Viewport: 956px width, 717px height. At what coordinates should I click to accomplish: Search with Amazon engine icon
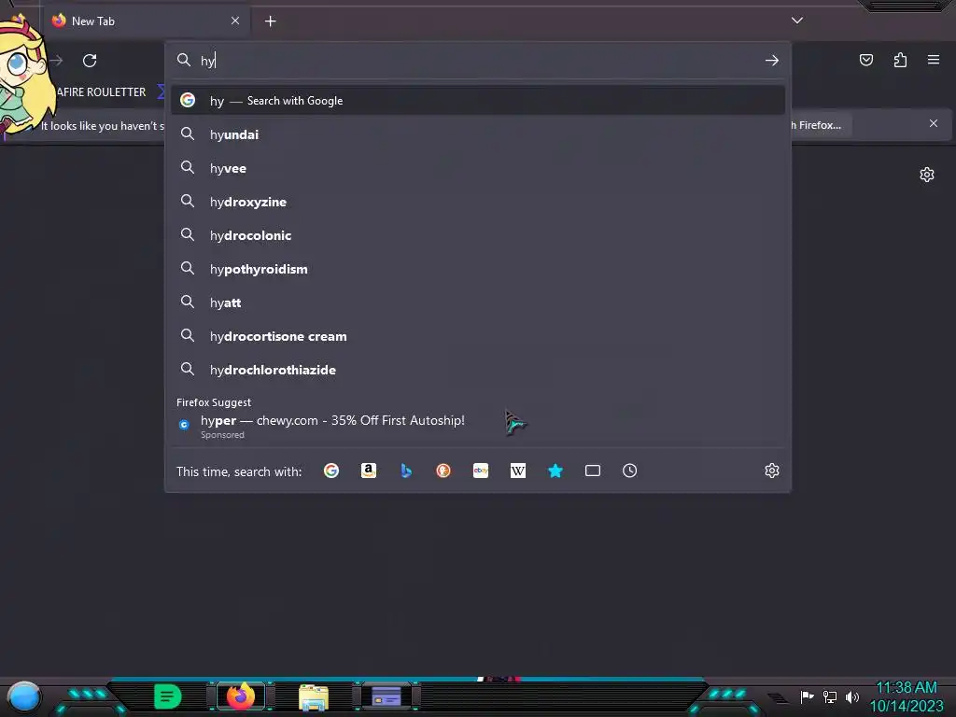tap(368, 471)
